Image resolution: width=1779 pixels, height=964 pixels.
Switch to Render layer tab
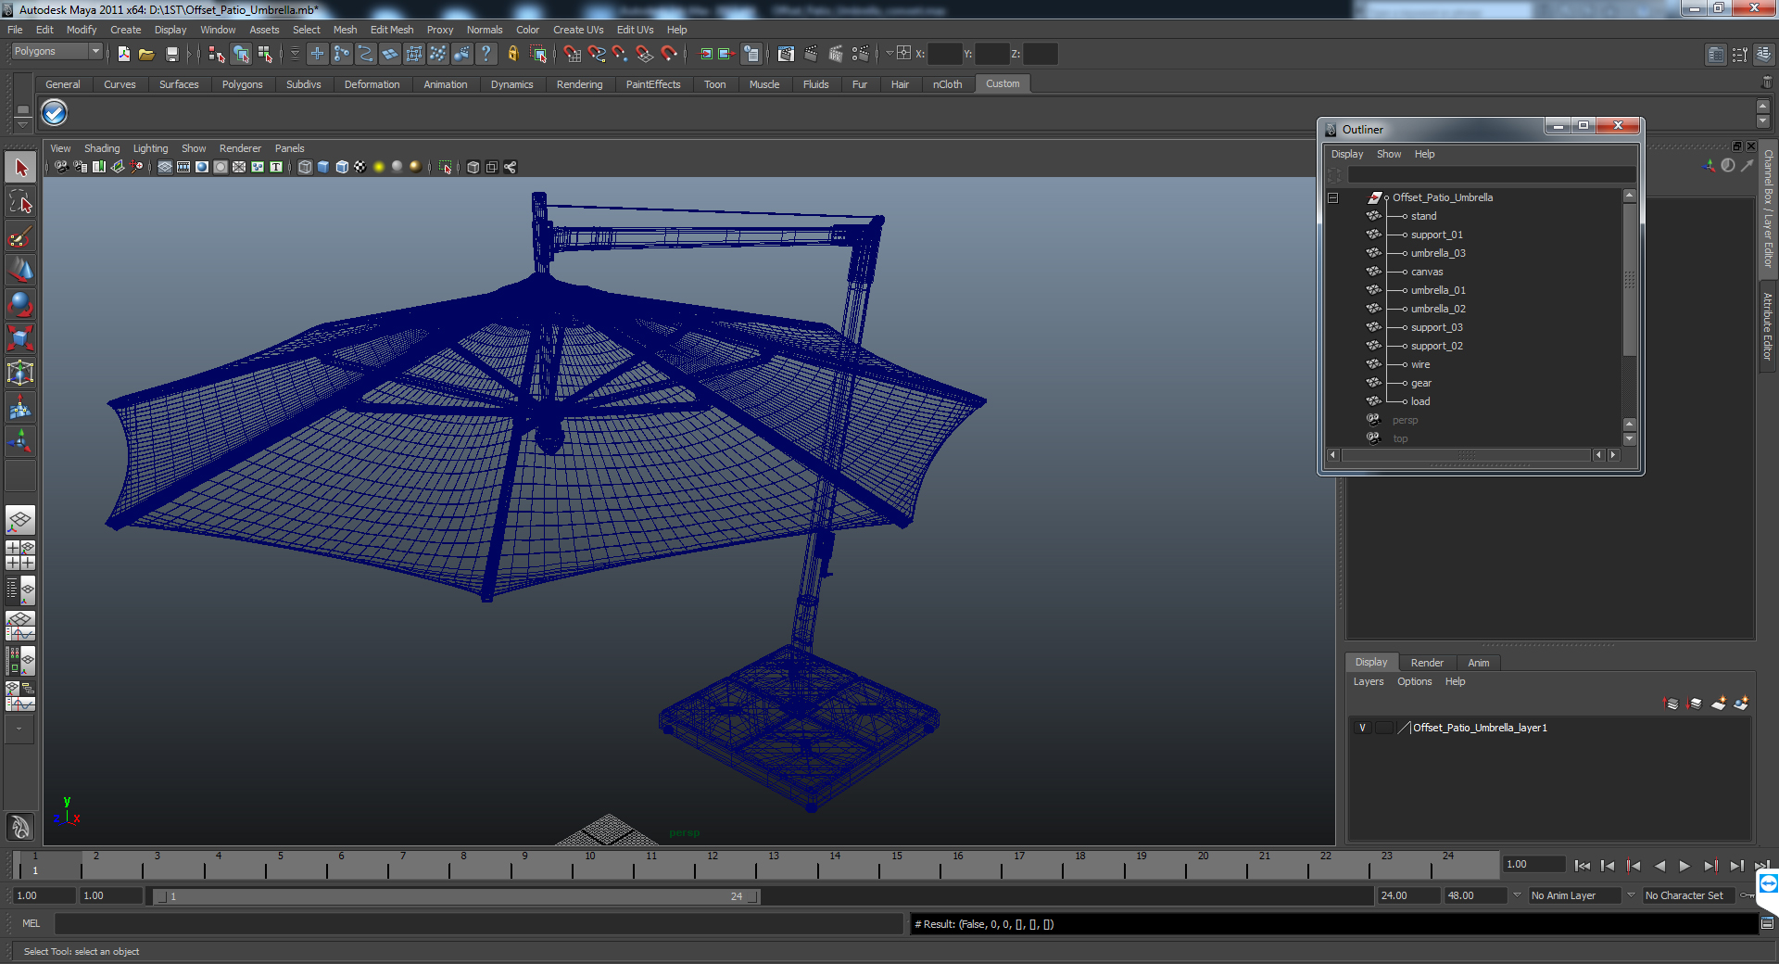tap(1427, 663)
